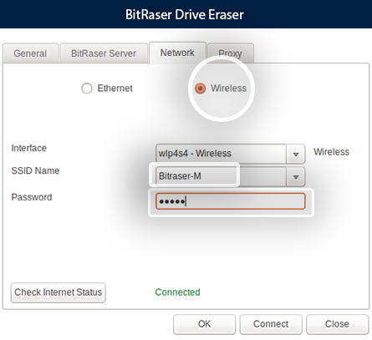The image size is (372, 340).
Task: Click the Connect button
Action: 271,324
